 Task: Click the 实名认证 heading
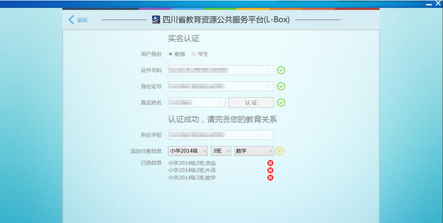tap(183, 39)
